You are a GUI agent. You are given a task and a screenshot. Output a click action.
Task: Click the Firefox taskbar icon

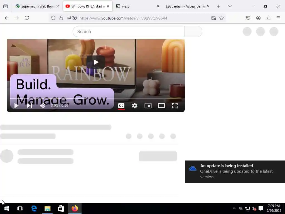(75, 208)
